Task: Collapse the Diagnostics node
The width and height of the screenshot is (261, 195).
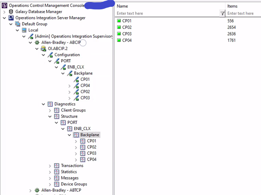Action: tap(44, 104)
